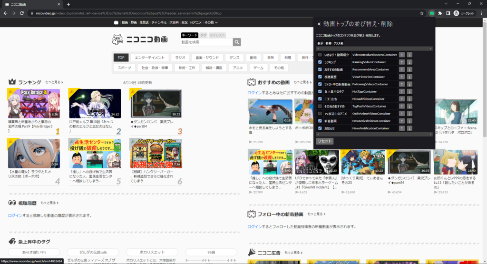Toggle the browser side panel icon

448,13
